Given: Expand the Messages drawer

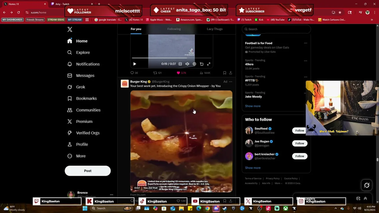Looking at the screenshot, I should (x=365, y=199).
